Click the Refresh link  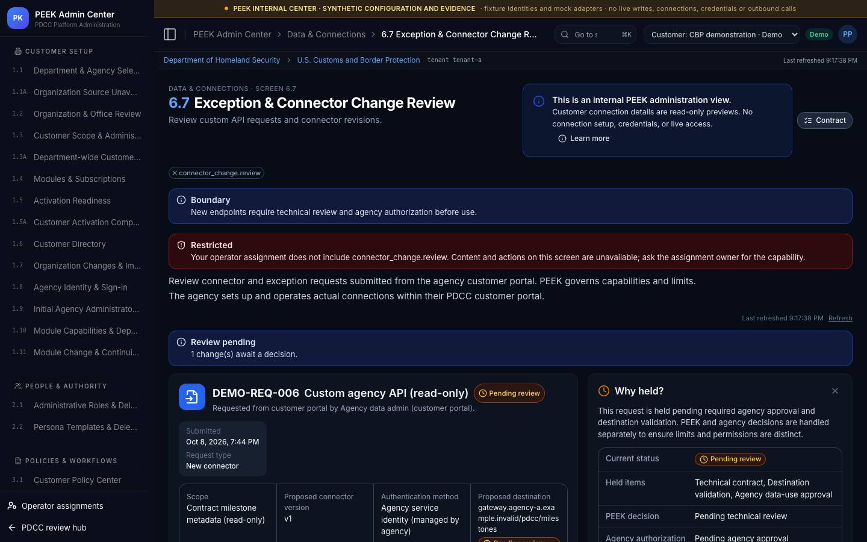pyautogui.click(x=840, y=318)
